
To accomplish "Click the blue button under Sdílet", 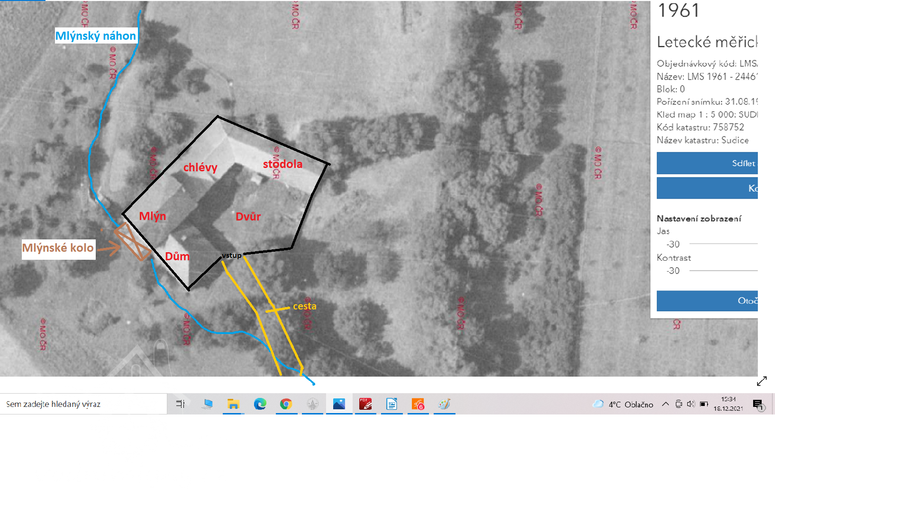I will click(x=707, y=188).
